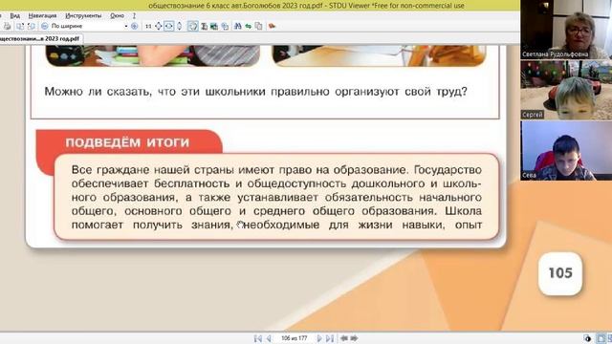Open the Вид menu
Image resolution: width=612 pixels, height=344 pixels.
click(15, 15)
